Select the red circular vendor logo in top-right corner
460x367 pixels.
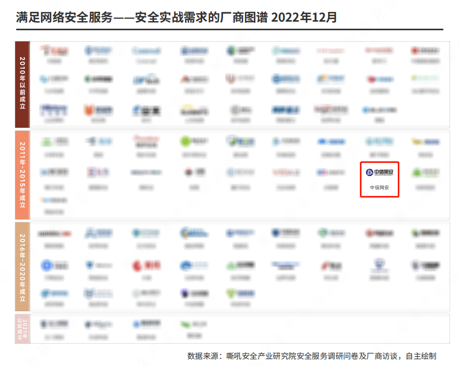[x=413, y=50]
